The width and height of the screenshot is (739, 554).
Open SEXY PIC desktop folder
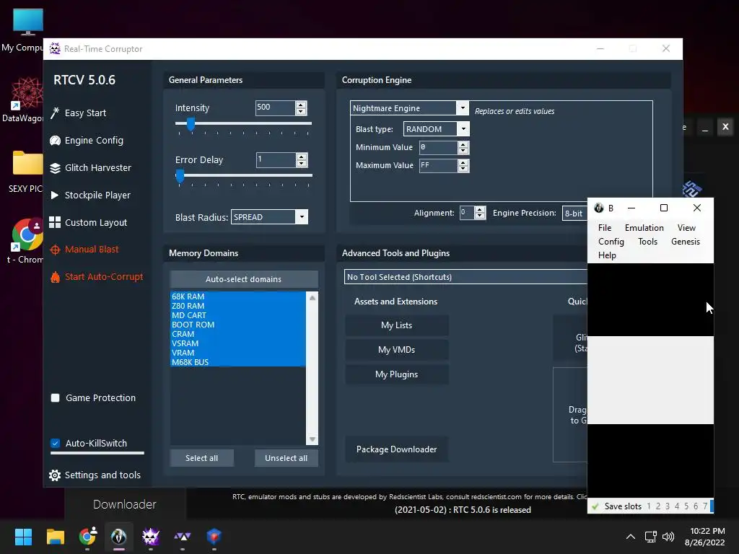(27, 163)
